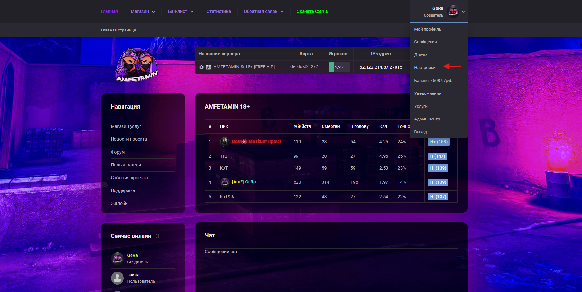Viewport: 582px width, 292px height.
Task: Click skill badge H (147)
Action: point(437,156)
